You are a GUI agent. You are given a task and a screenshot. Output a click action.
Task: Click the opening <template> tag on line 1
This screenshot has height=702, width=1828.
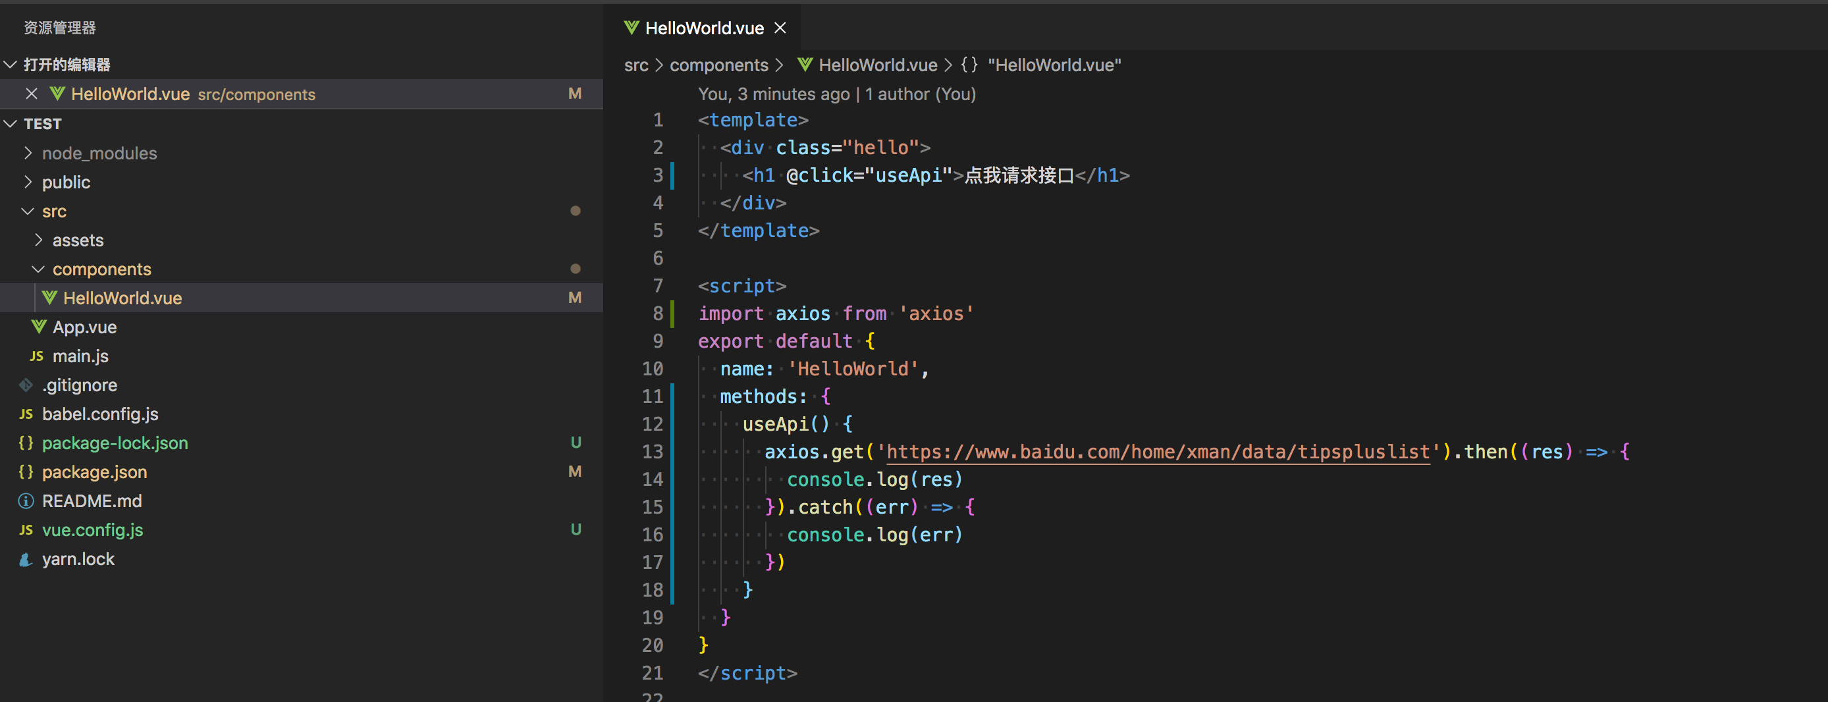[x=753, y=121]
